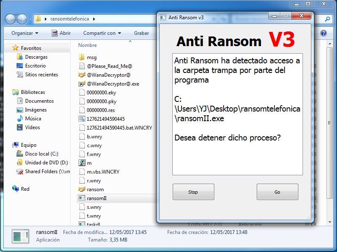Screen dimensions: 337x252
Task: Select the @WanaDecryptor@.exe shortcut icon
Action: (82, 84)
